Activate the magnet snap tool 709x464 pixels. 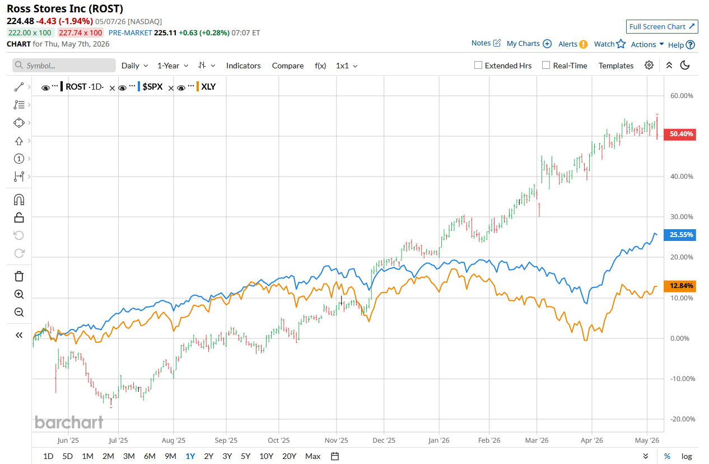tap(18, 200)
